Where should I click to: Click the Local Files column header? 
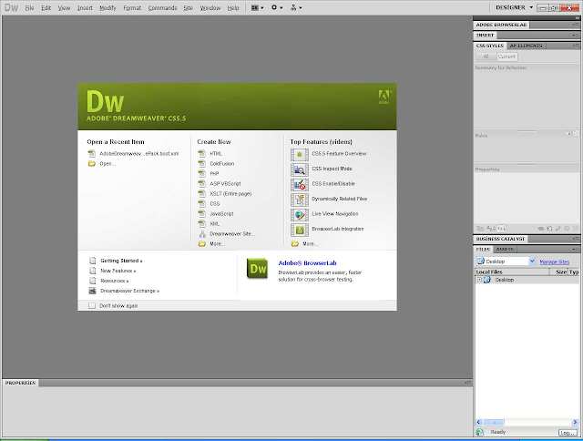point(512,272)
